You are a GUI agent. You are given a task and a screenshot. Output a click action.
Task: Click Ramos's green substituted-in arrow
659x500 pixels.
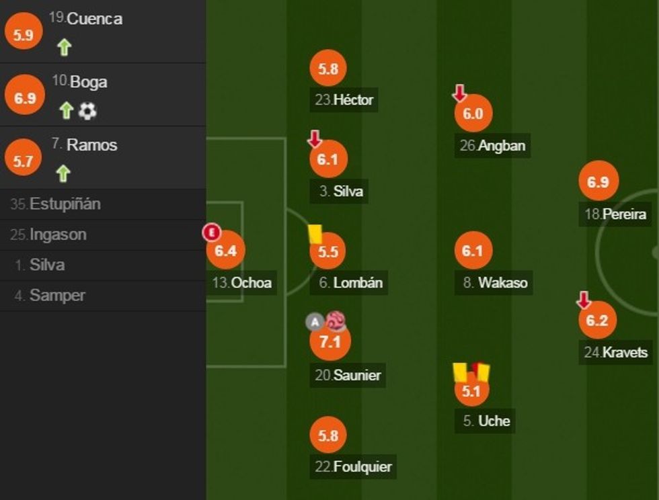[x=63, y=174]
